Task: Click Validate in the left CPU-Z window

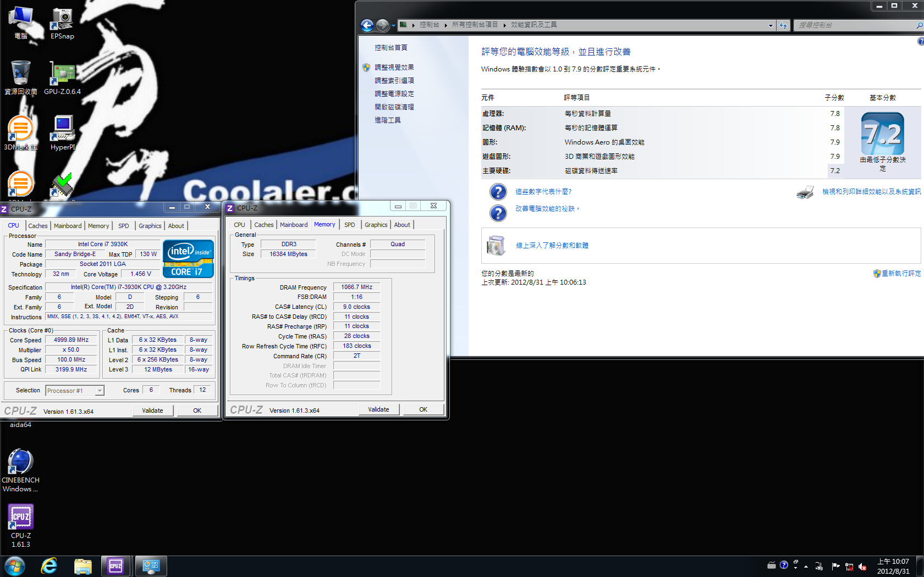Action: click(152, 410)
